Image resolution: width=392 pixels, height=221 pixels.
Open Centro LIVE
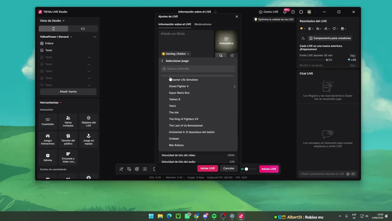tap(269, 12)
